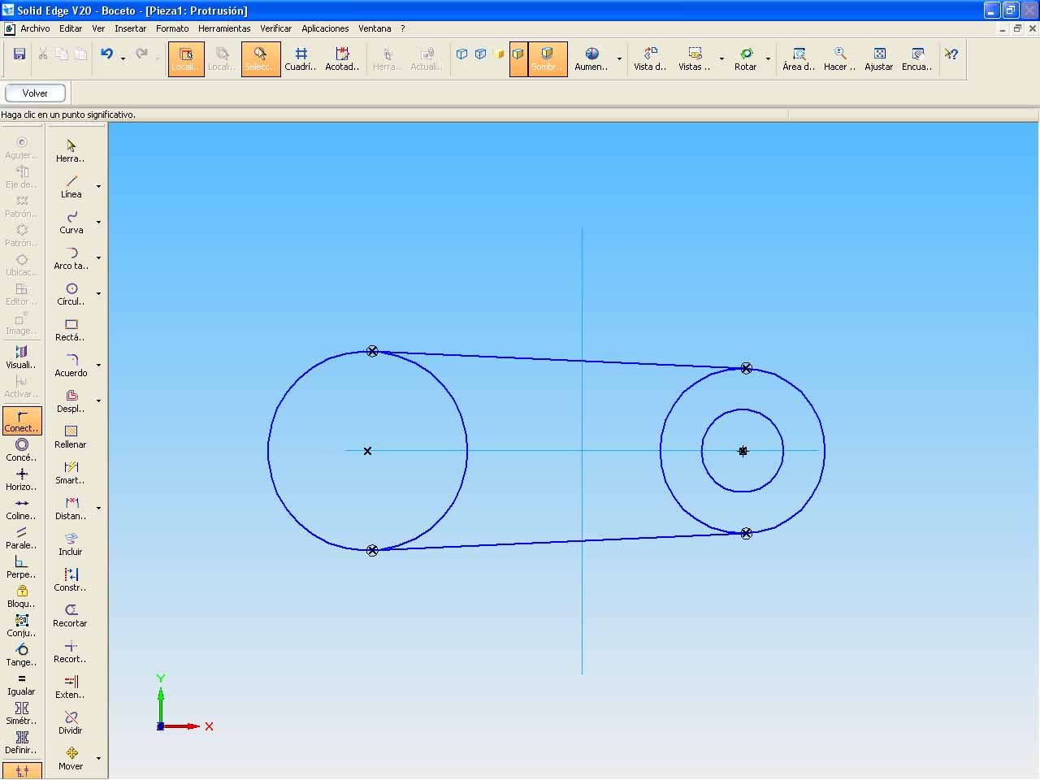
Task: Open the Verificar menu
Action: point(275,28)
